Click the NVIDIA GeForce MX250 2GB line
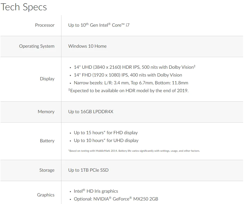This screenshot has height=204, width=249. point(116,199)
